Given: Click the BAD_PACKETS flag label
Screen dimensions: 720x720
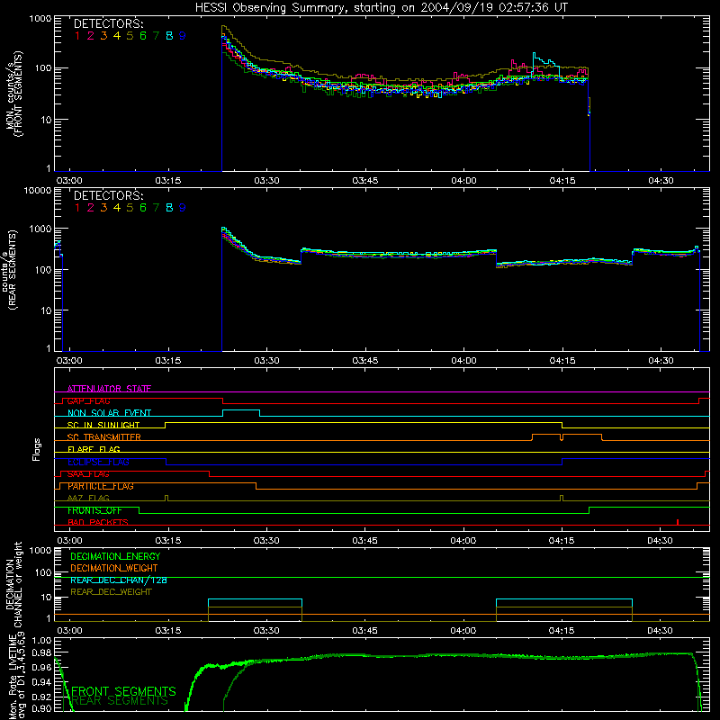Looking at the screenshot, I should tap(98, 522).
